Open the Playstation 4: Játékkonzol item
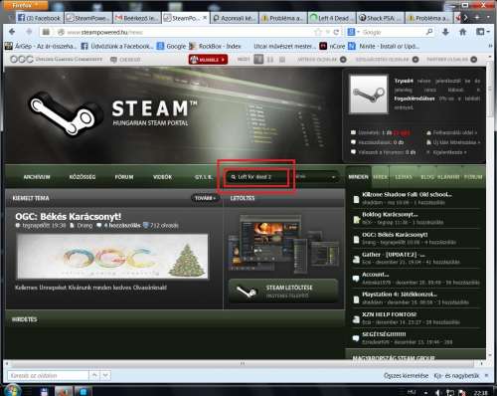497x396 pixels. [400, 295]
